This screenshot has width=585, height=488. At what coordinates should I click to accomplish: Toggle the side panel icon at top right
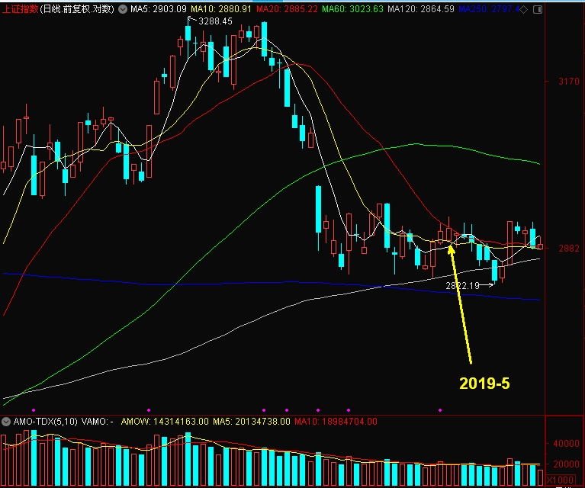pos(538,10)
